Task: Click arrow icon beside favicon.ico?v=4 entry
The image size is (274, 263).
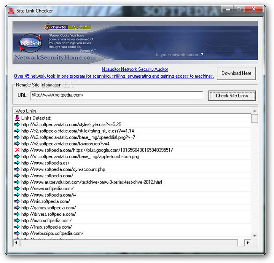Action: tap(17, 143)
